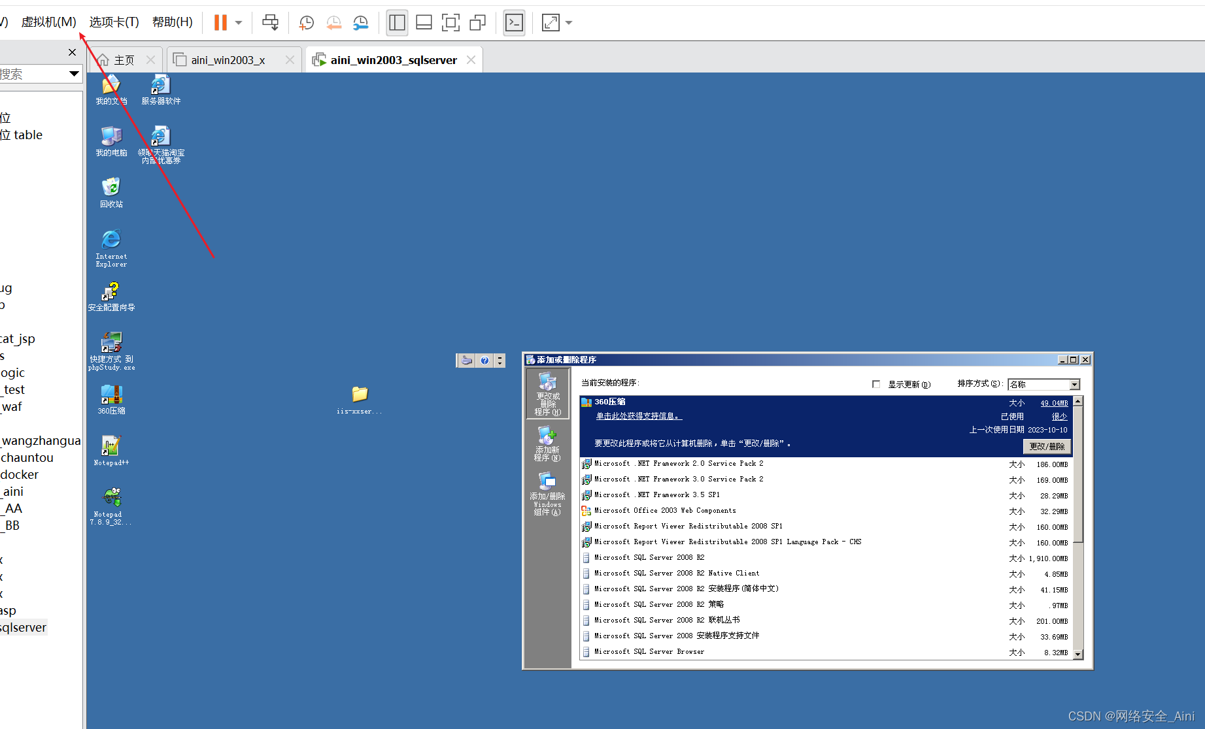Screen dimensions: 1205x729
Task: Open the 虚拟机(M) menu
Action: (x=49, y=22)
